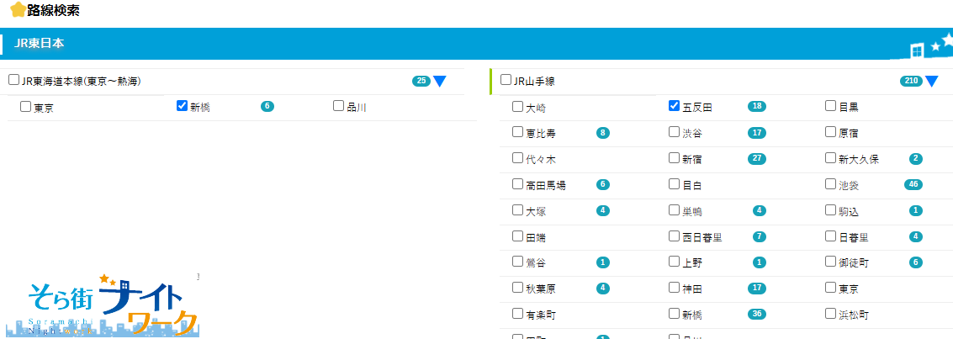Click the 210 count badge on JR山手線

[x=911, y=81]
